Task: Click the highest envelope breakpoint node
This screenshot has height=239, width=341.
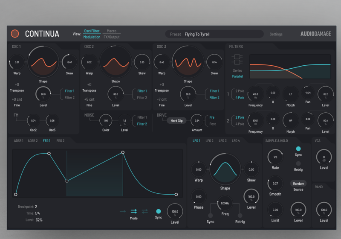Action: [123, 152]
